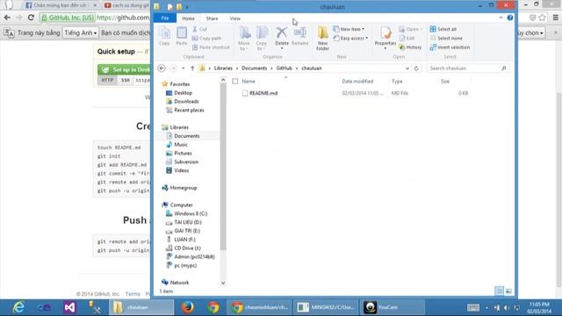Switch to Details view icon in the status bar
562x316 pixels.
[x=500, y=291]
